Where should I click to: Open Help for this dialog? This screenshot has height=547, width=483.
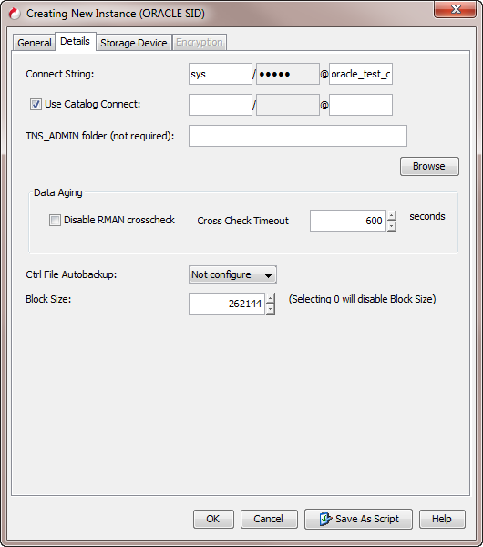click(x=442, y=519)
